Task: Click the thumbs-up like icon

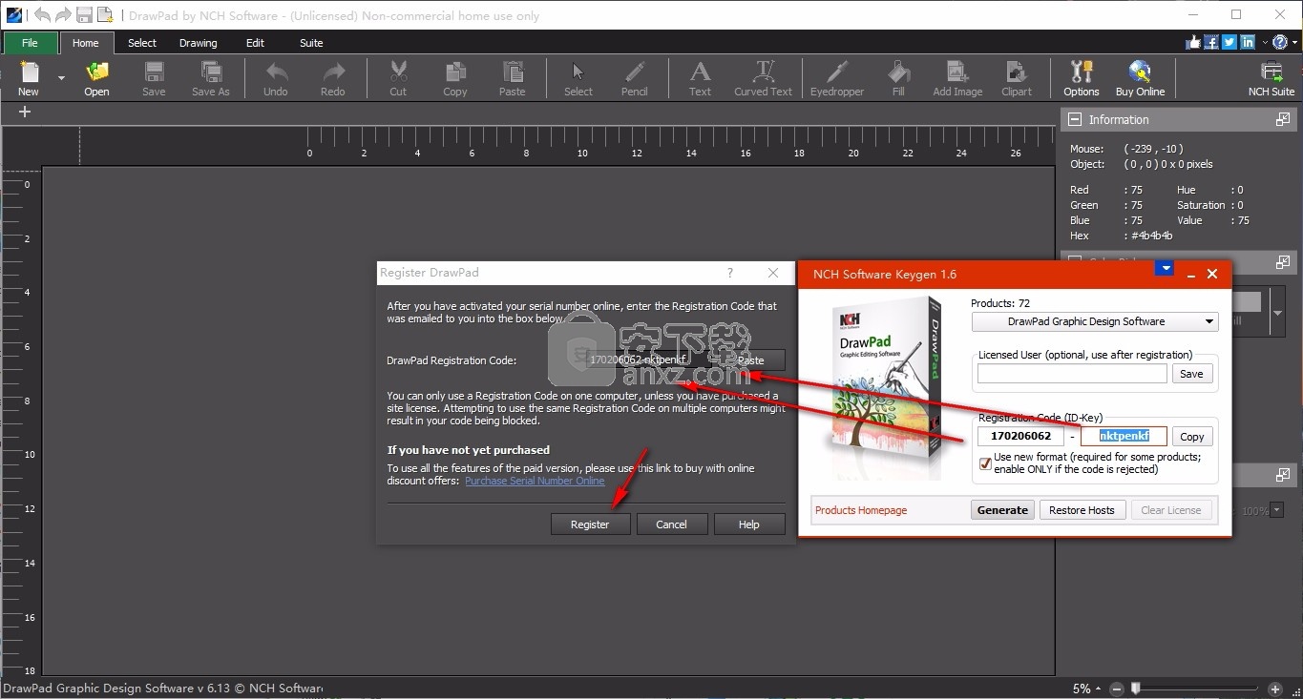Action: click(1193, 42)
